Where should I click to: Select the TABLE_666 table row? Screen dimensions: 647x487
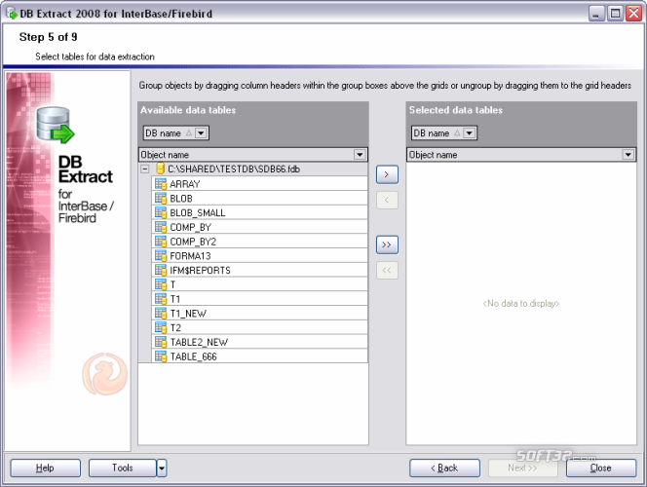pyautogui.click(x=259, y=356)
